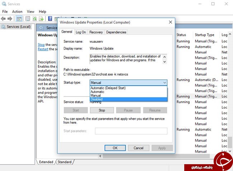Click the Back arrow in the toolbar

pyautogui.click(x=3, y=19)
